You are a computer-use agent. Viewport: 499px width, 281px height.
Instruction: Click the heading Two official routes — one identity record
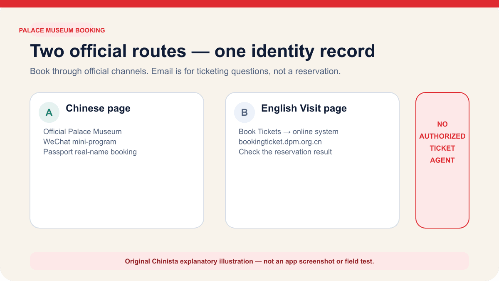click(x=203, y=51)
